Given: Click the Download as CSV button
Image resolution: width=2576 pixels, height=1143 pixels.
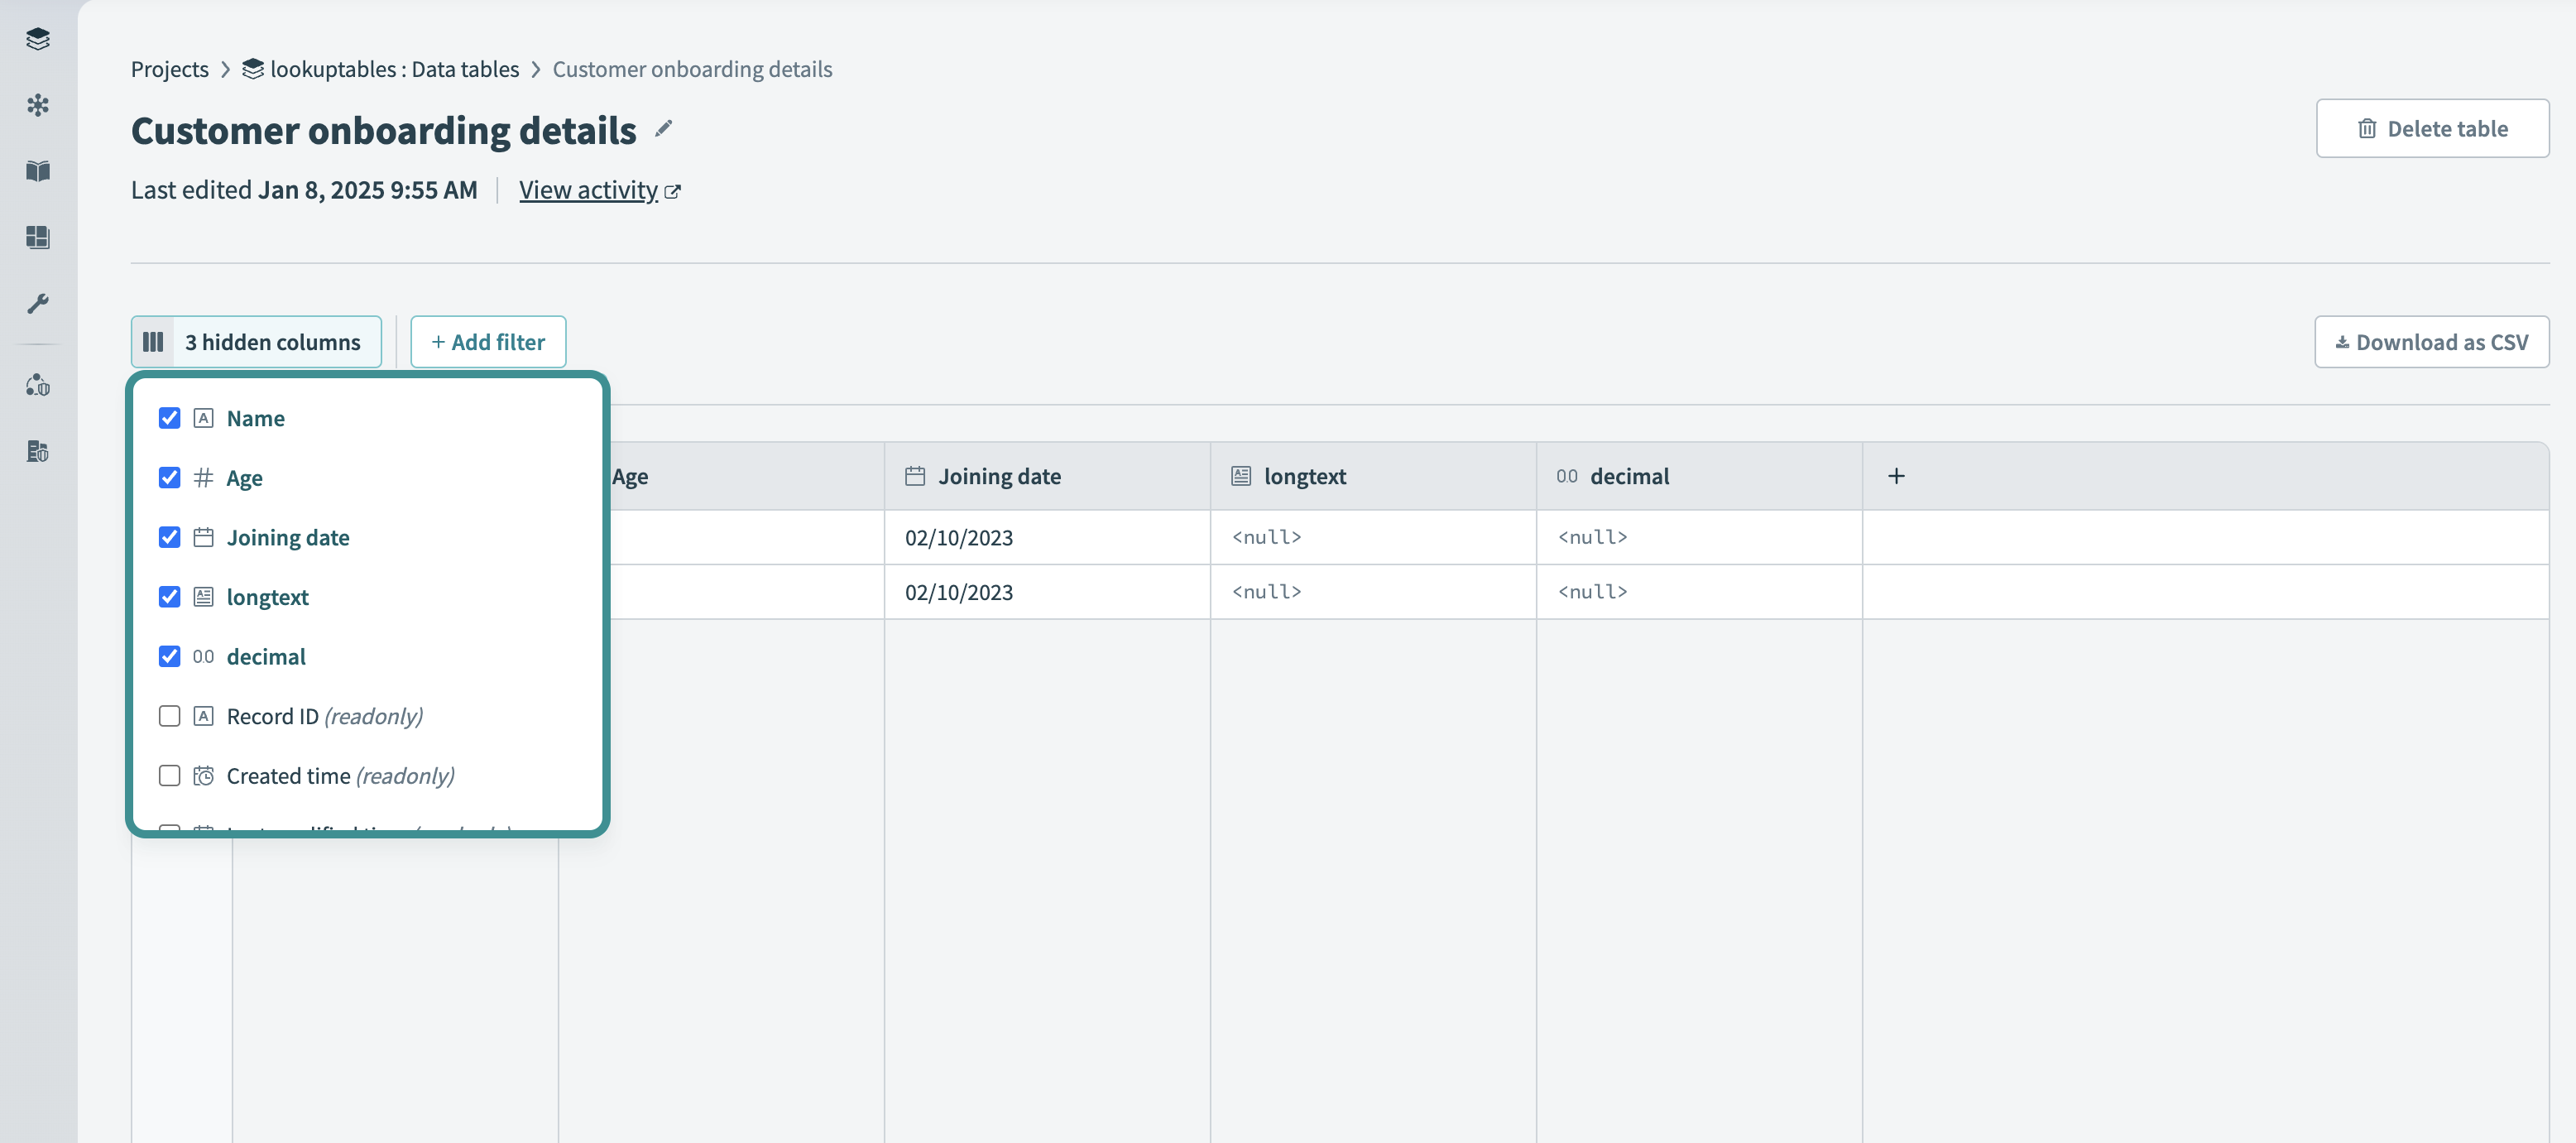Looking at the screenshot, I should pos(2431,342).
